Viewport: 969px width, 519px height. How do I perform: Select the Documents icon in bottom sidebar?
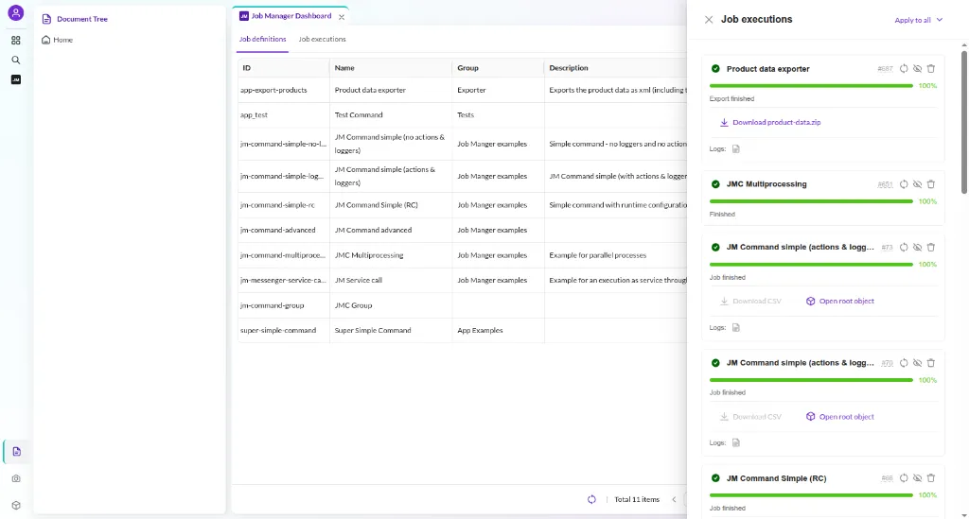tap(17, 452)
